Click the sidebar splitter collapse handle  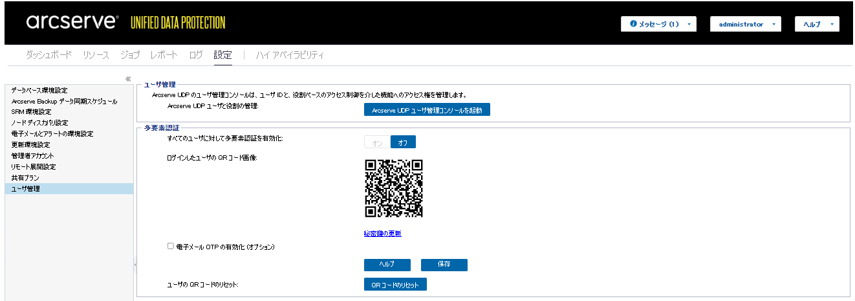[x=135, y=264]
